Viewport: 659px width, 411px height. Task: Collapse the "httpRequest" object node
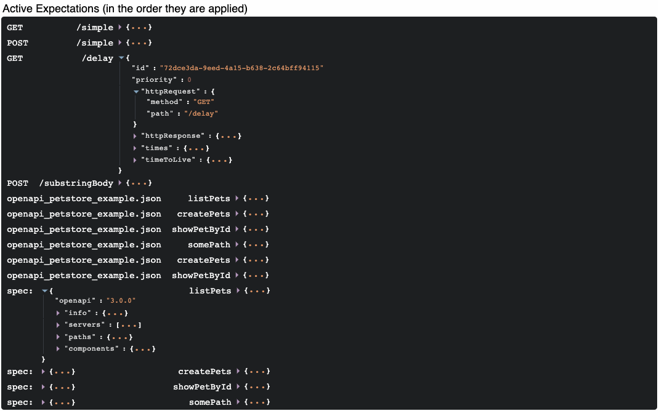[136, 92]
